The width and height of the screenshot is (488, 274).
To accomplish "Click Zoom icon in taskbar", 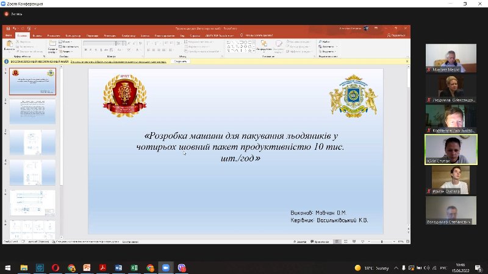I will [x=165, y=267].
